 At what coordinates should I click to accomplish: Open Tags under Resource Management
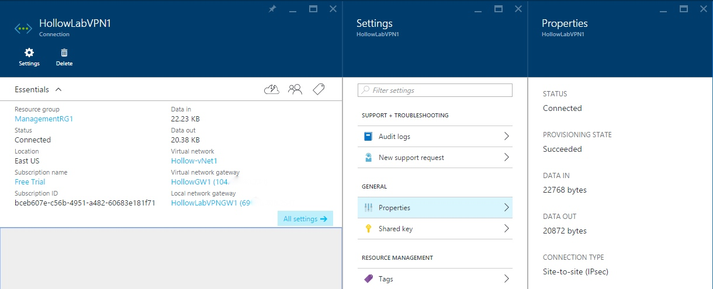[x=435, y=279]
